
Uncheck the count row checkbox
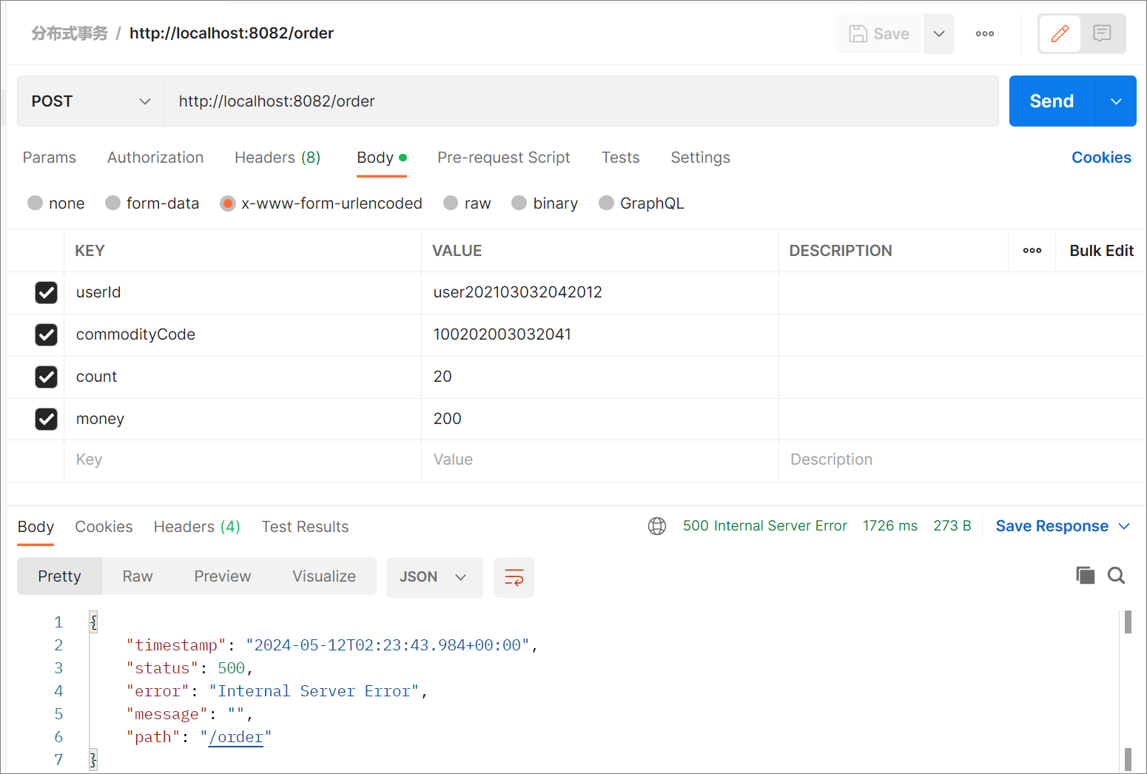pos(46,377)
